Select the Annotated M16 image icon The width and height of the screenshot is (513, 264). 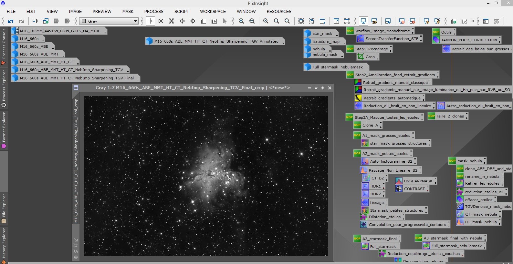pyautogui.click(x=215, y=41)
